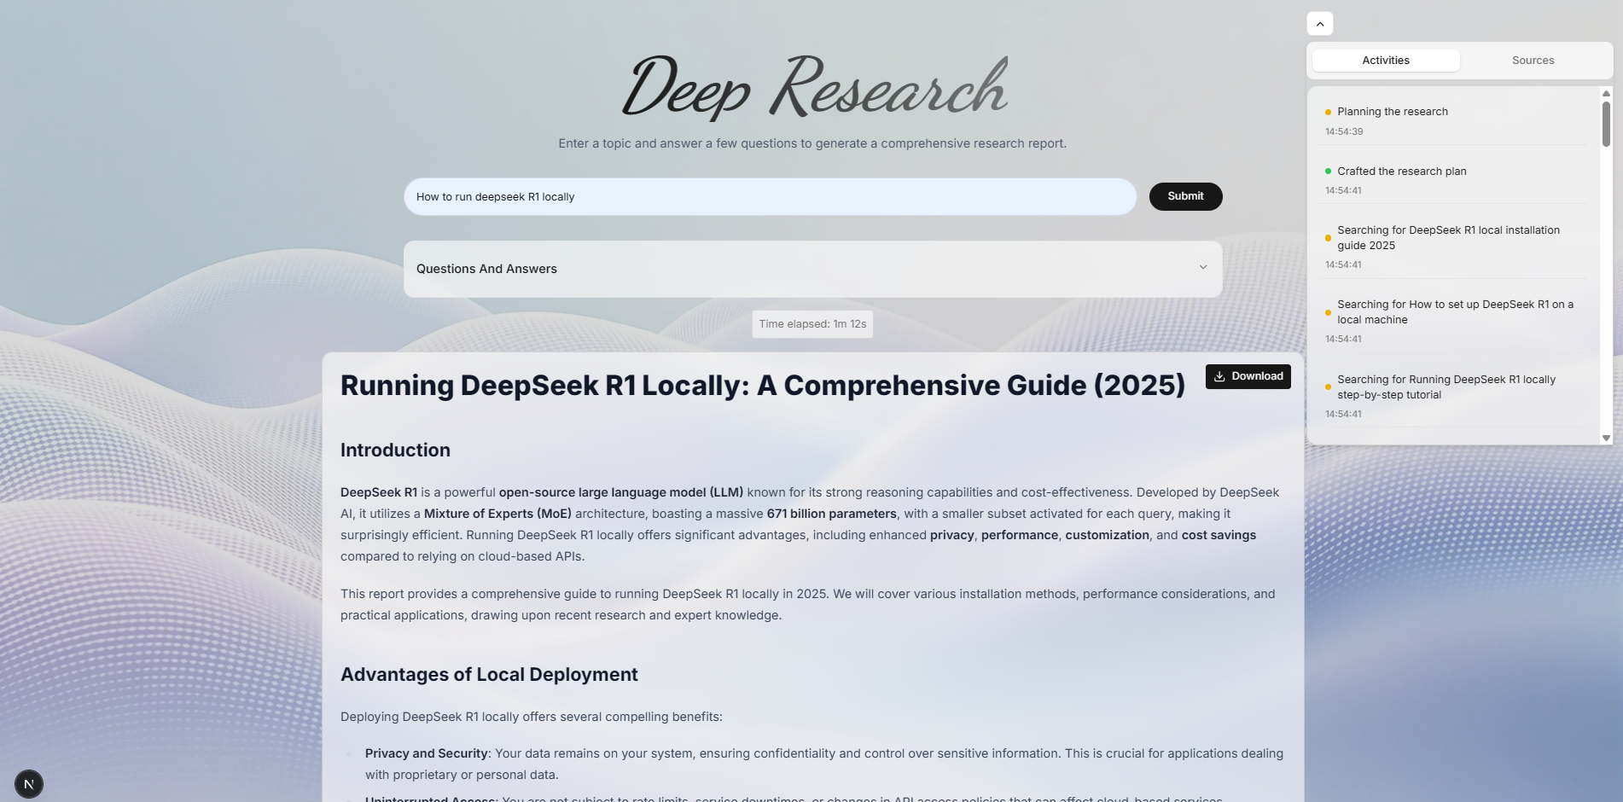Click the 'Deep Research' page title
Screen dimensions: 1623x802
[813, 87]
